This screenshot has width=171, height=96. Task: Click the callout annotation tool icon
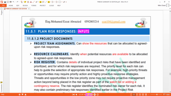(x=43, y=2)
